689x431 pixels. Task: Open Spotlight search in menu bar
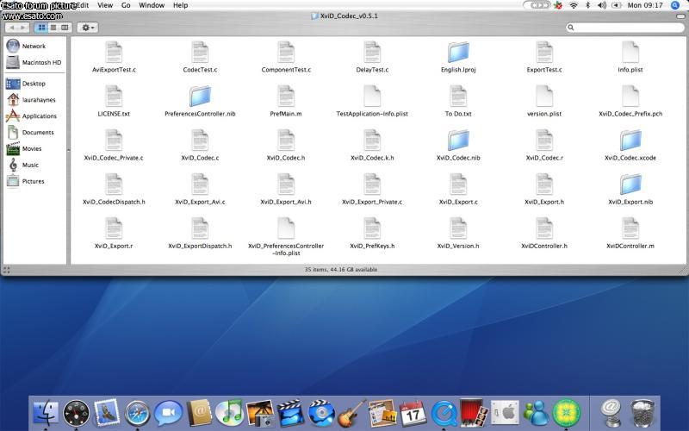(x=675, y=5)
